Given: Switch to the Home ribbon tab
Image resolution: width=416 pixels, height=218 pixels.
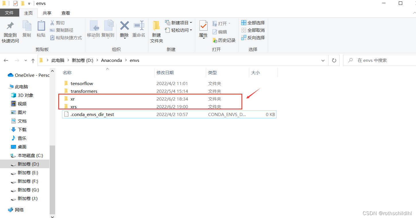Looking at the screenshot, I should [28, 13].
